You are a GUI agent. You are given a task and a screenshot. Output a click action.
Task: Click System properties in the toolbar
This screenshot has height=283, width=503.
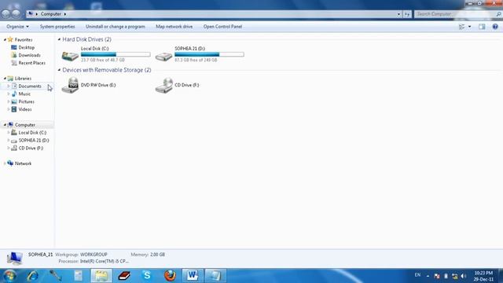tap(57, 27)
